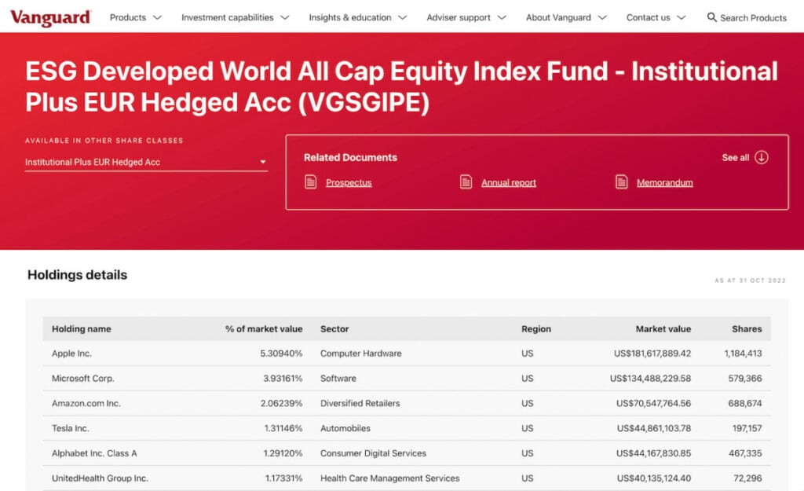Click the 1.17331% market value cell
This screenshot has height=491, width=804.
click(283, 478)
